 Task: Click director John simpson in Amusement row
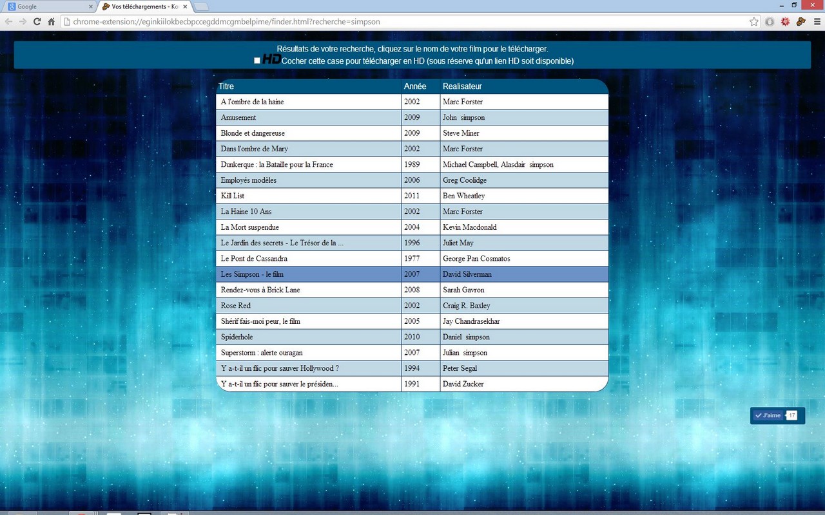(x=464, y=118)
